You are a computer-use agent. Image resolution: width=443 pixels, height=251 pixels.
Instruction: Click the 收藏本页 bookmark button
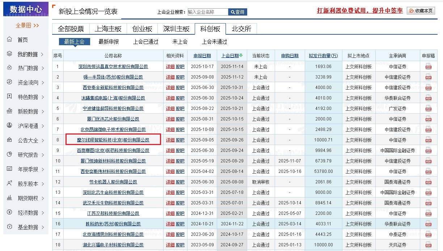[x=421, y=10]
